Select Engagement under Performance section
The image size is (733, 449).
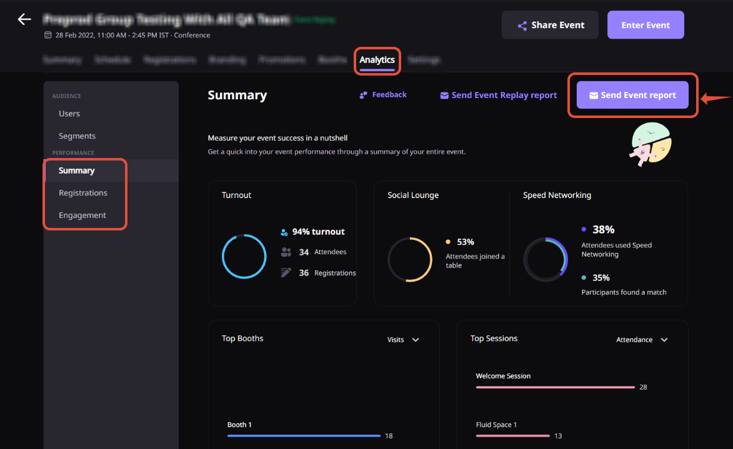[x=82, y=215]
